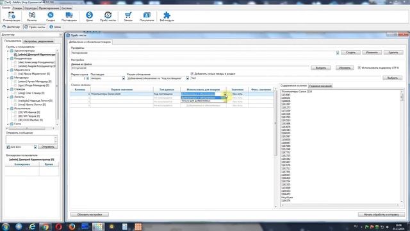This screenshot has height=231, width=410.
Task: Click the Изменить profile button
Action: point(372,53)
